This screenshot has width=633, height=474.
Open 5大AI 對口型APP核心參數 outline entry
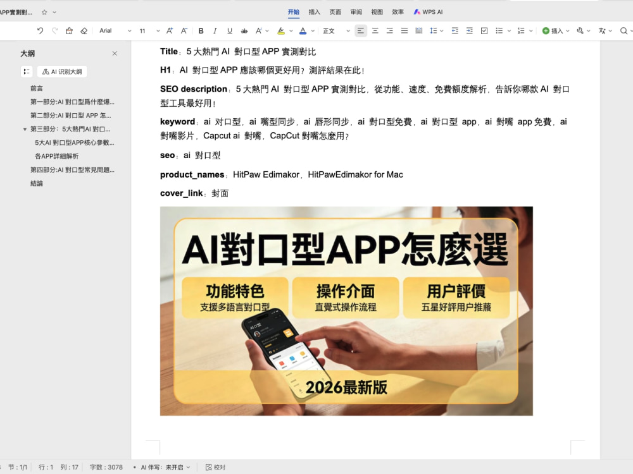74,143
